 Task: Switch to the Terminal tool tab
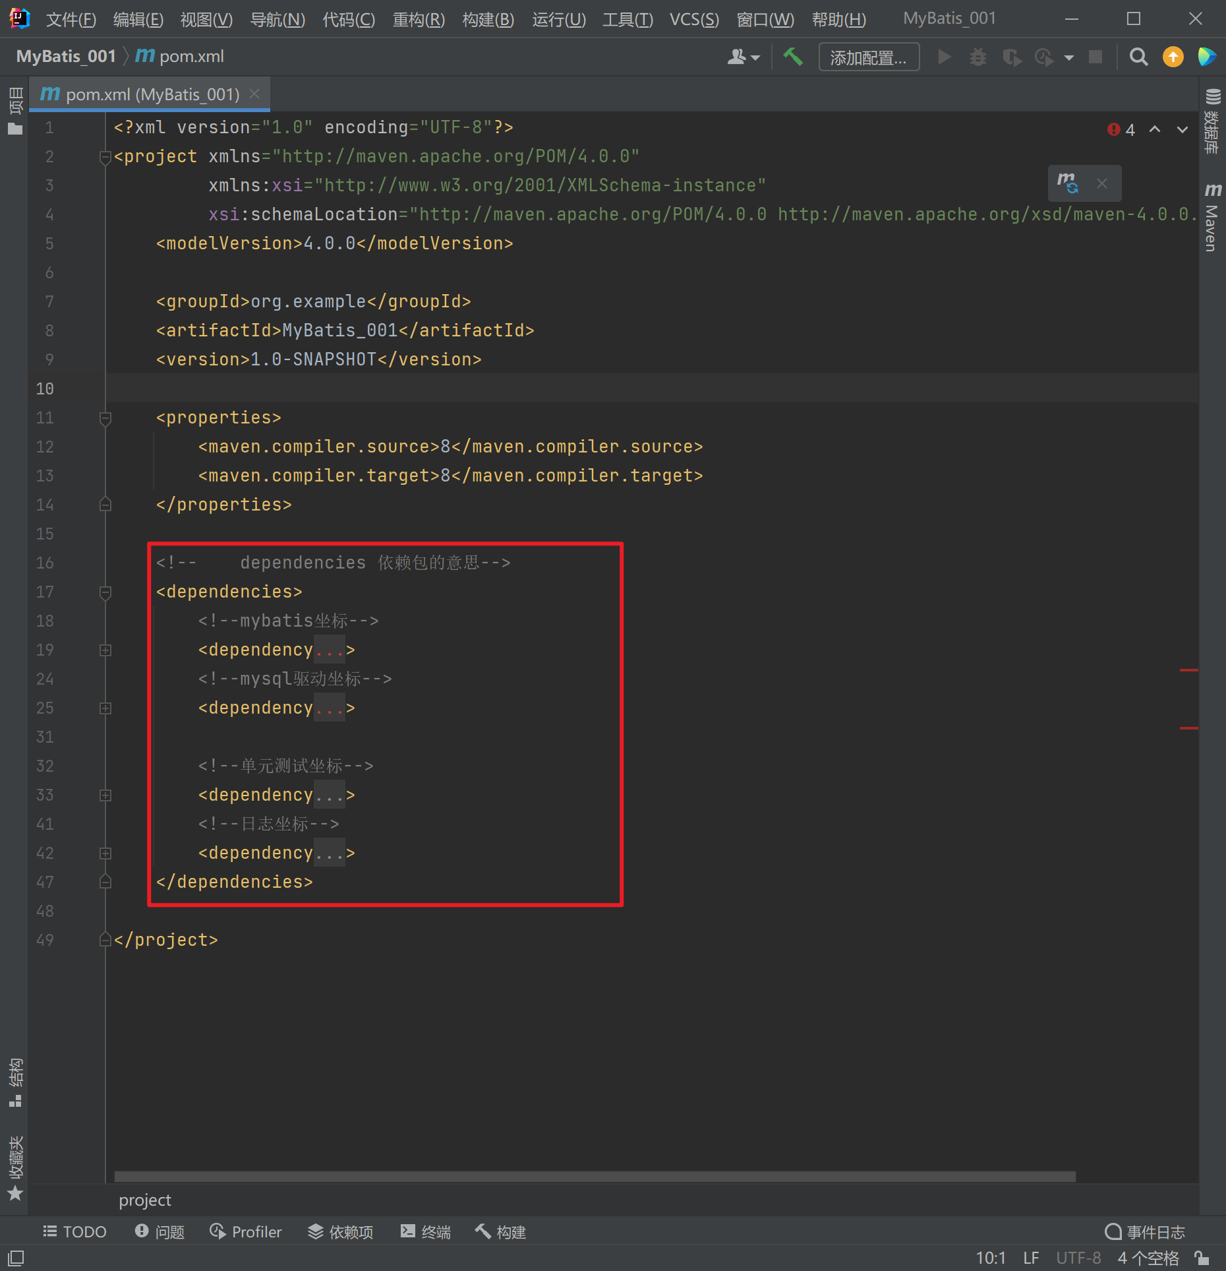pos(426,1232)
